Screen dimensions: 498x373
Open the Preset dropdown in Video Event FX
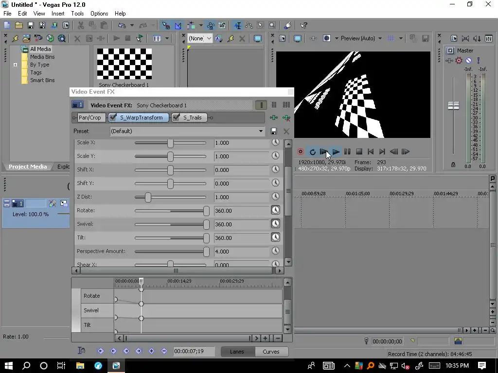[261, 131]
